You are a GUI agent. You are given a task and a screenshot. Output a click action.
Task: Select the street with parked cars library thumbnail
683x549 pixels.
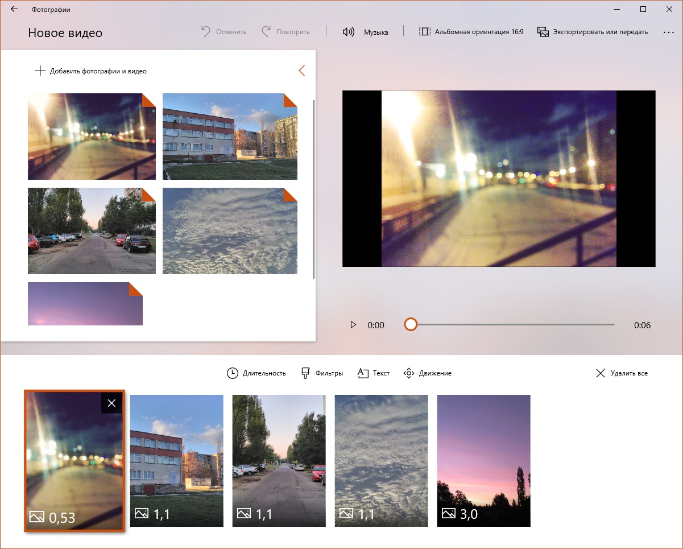pos(92,231)
